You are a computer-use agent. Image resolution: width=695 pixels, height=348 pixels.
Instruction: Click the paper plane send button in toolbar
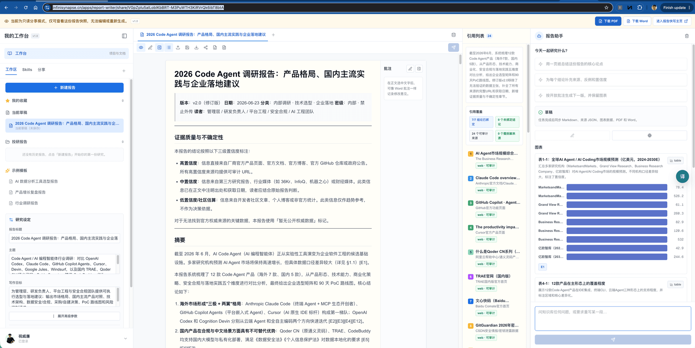click(454, 47)
